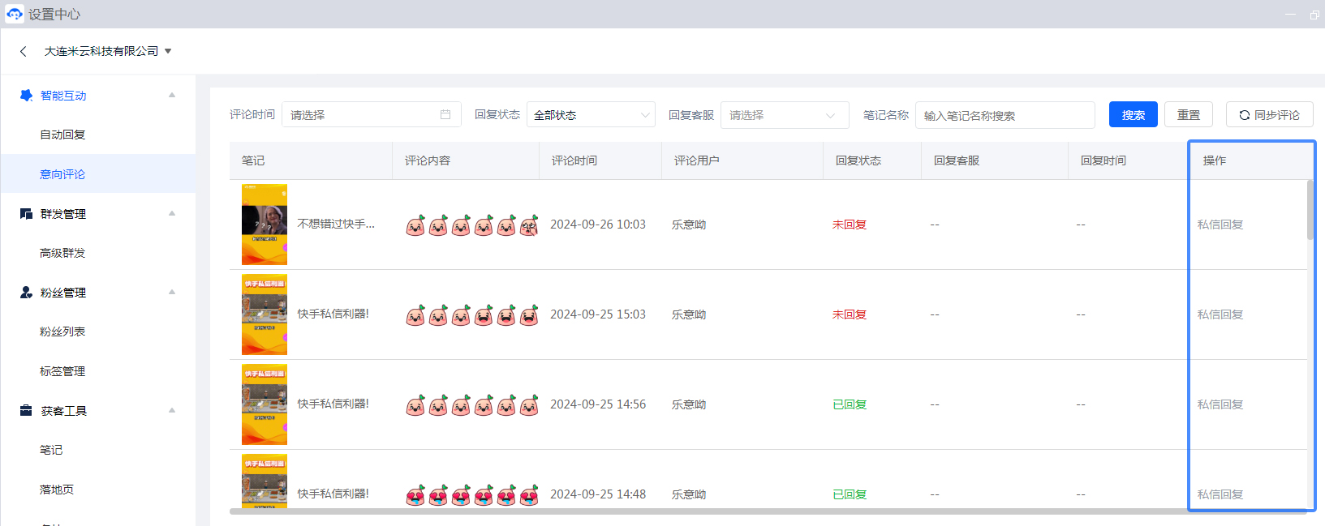Click the calendar icon in 评论时间 field

click(445, 115)
